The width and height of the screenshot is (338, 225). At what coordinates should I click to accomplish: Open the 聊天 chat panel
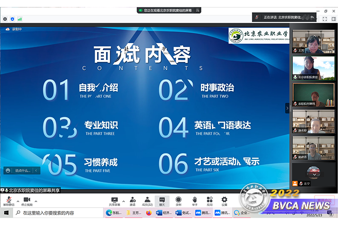tap(162, 201)
